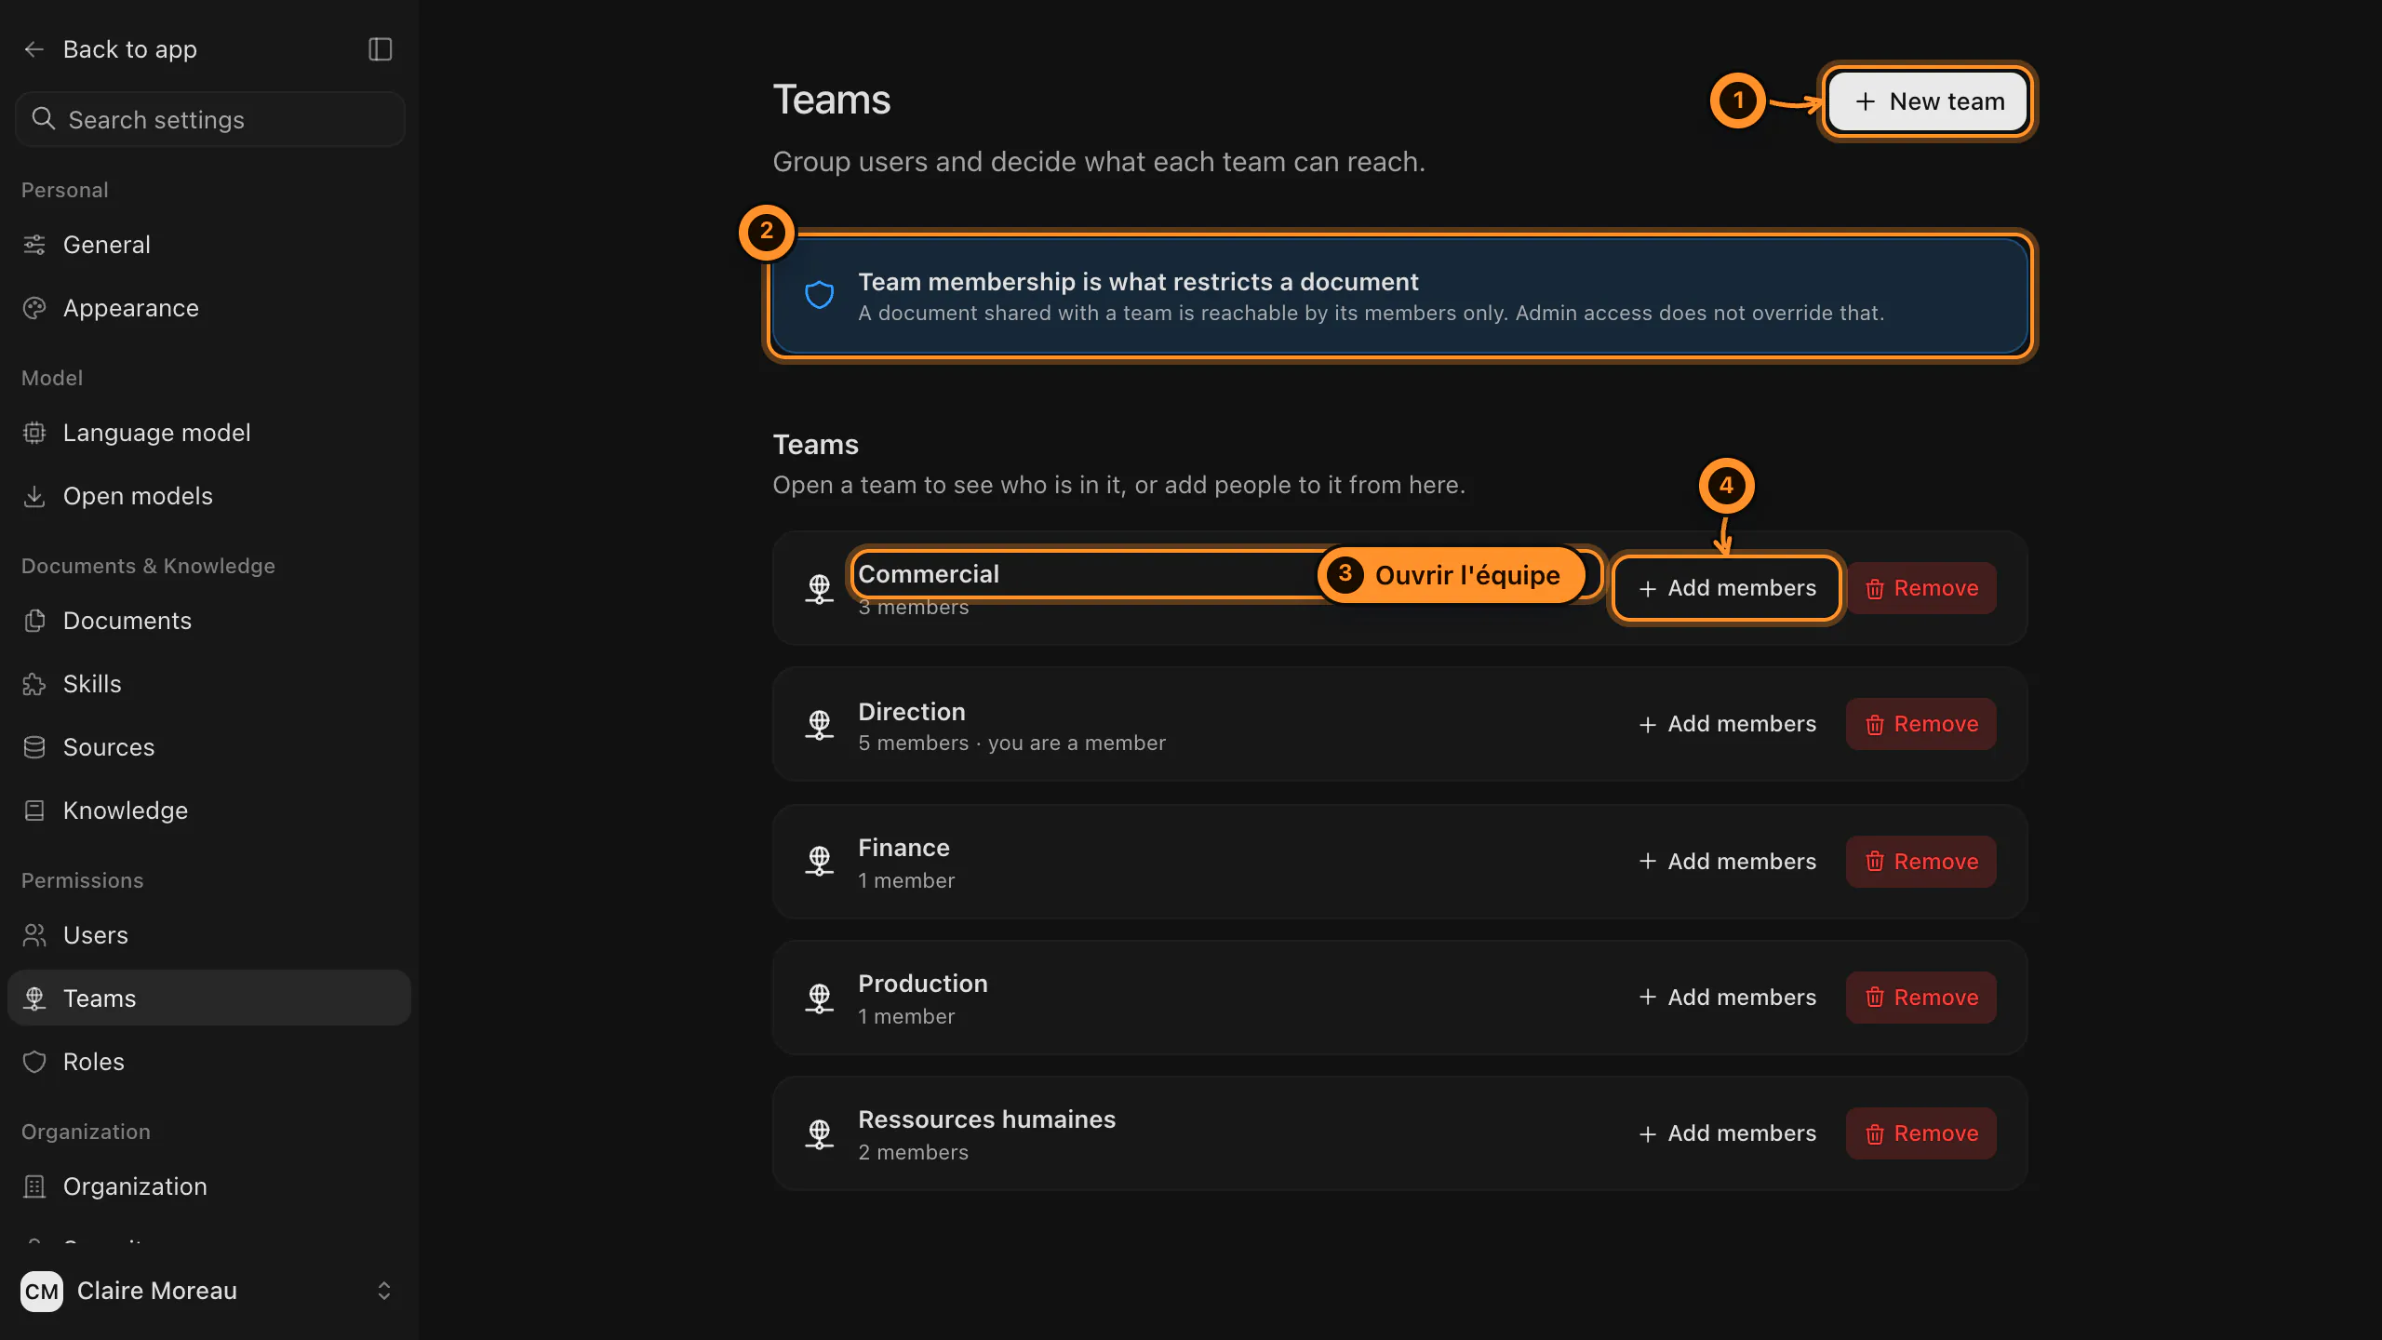
Task: Add members to the Direction team
Action: [x=1727, y=724]
